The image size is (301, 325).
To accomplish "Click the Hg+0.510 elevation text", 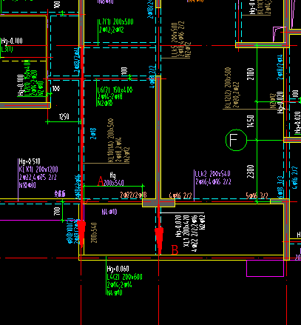I will click(30, 161).
